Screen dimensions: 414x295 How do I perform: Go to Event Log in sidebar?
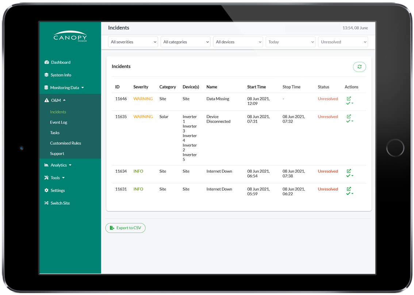[x=58, y=122]
